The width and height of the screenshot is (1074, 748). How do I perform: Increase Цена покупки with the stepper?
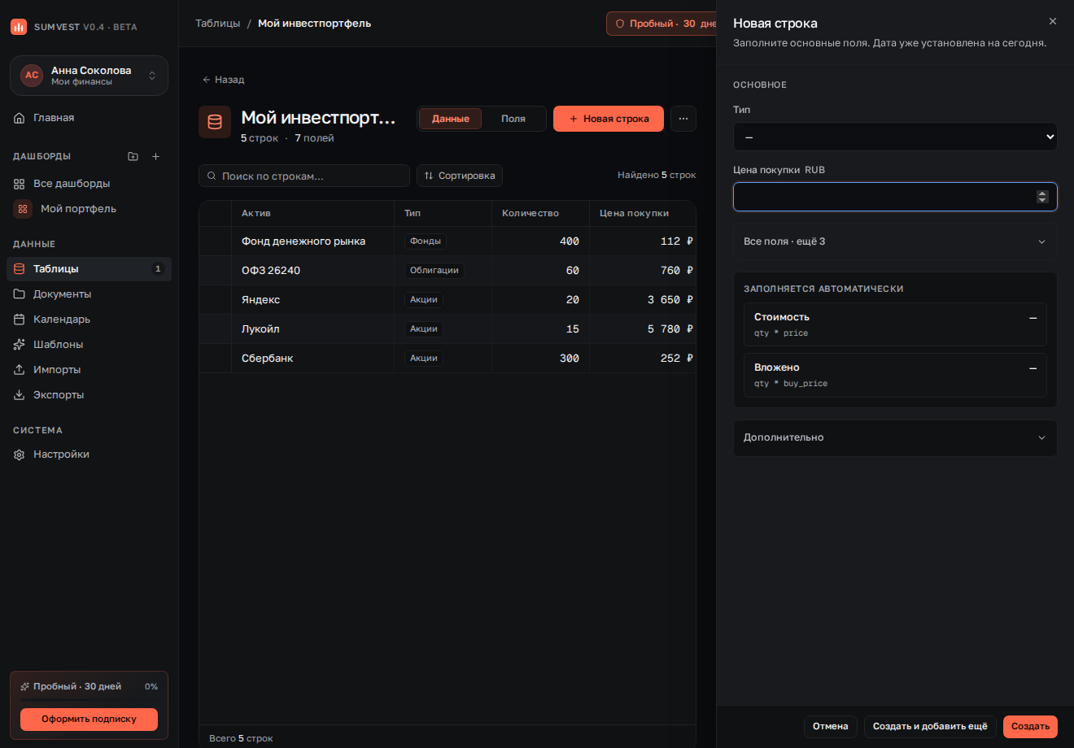(x=1042, y=194)
